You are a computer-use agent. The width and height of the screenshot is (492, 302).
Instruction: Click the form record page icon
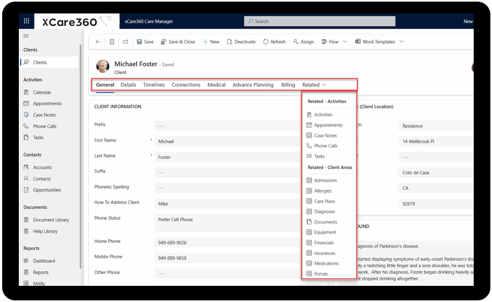pyautogui.click(x=112, y=42)
